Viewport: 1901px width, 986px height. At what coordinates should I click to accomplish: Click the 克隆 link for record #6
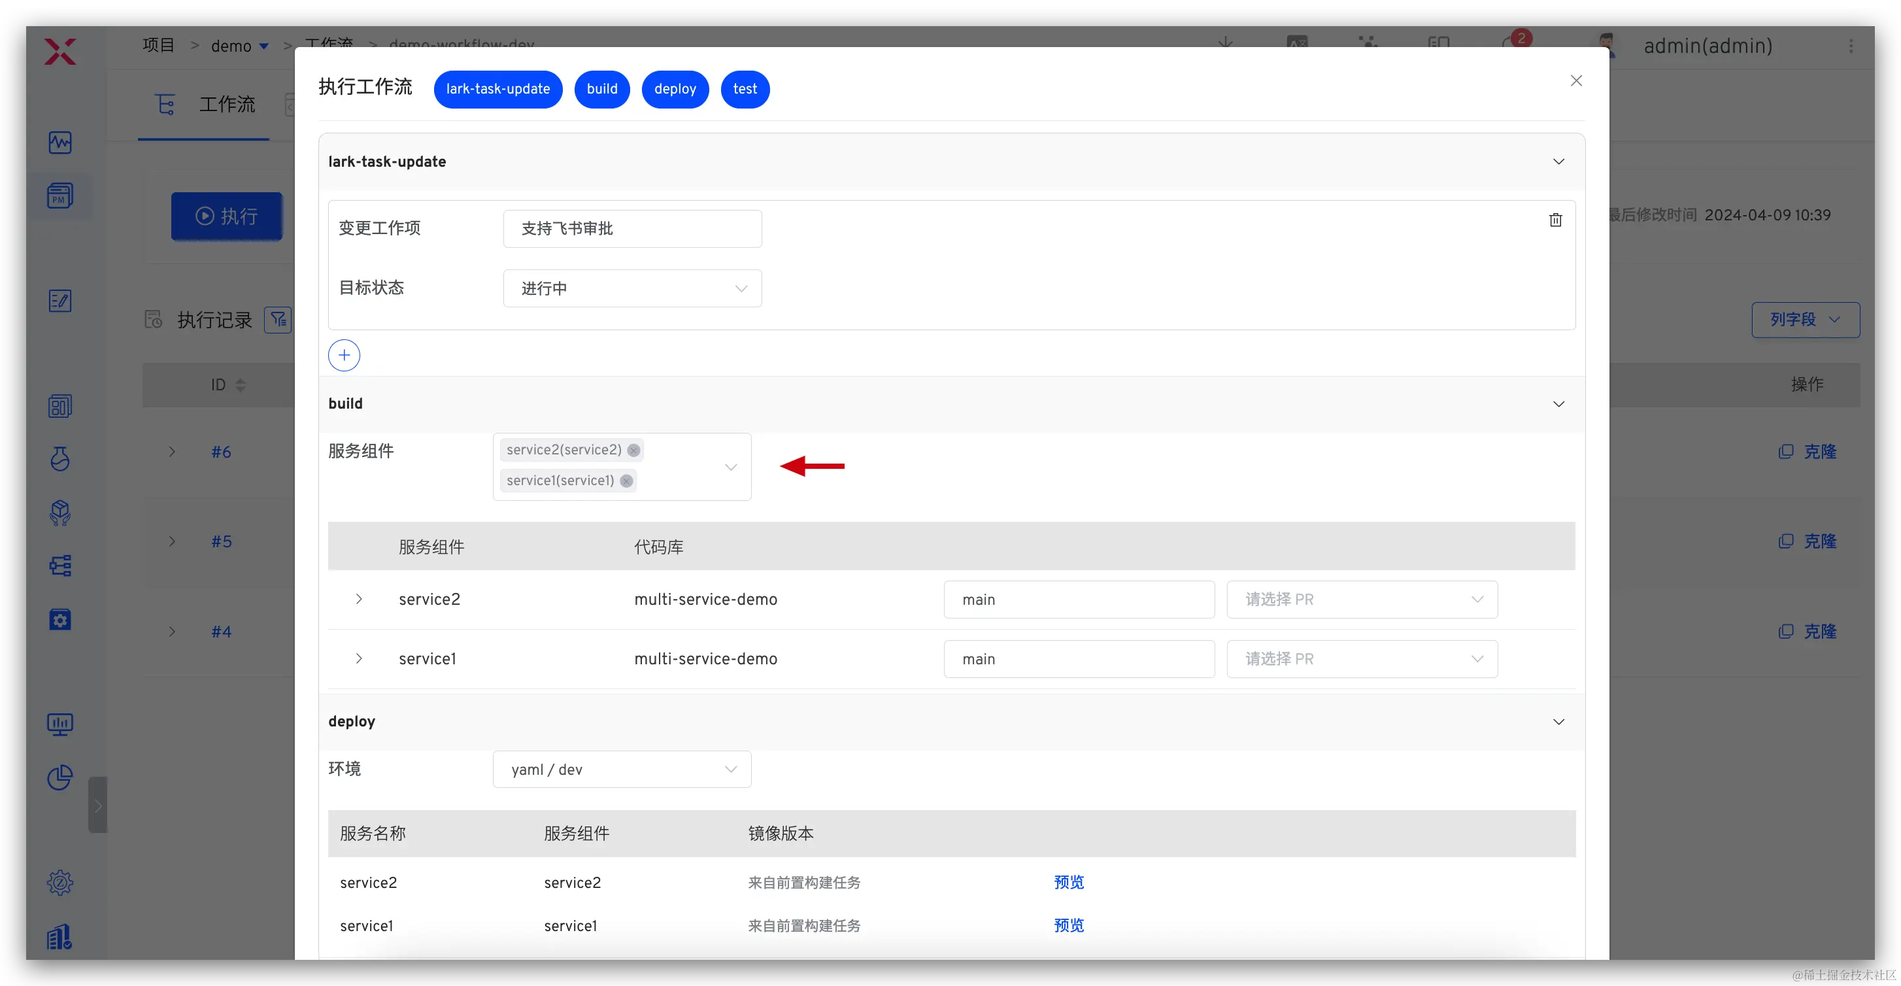1819,452
